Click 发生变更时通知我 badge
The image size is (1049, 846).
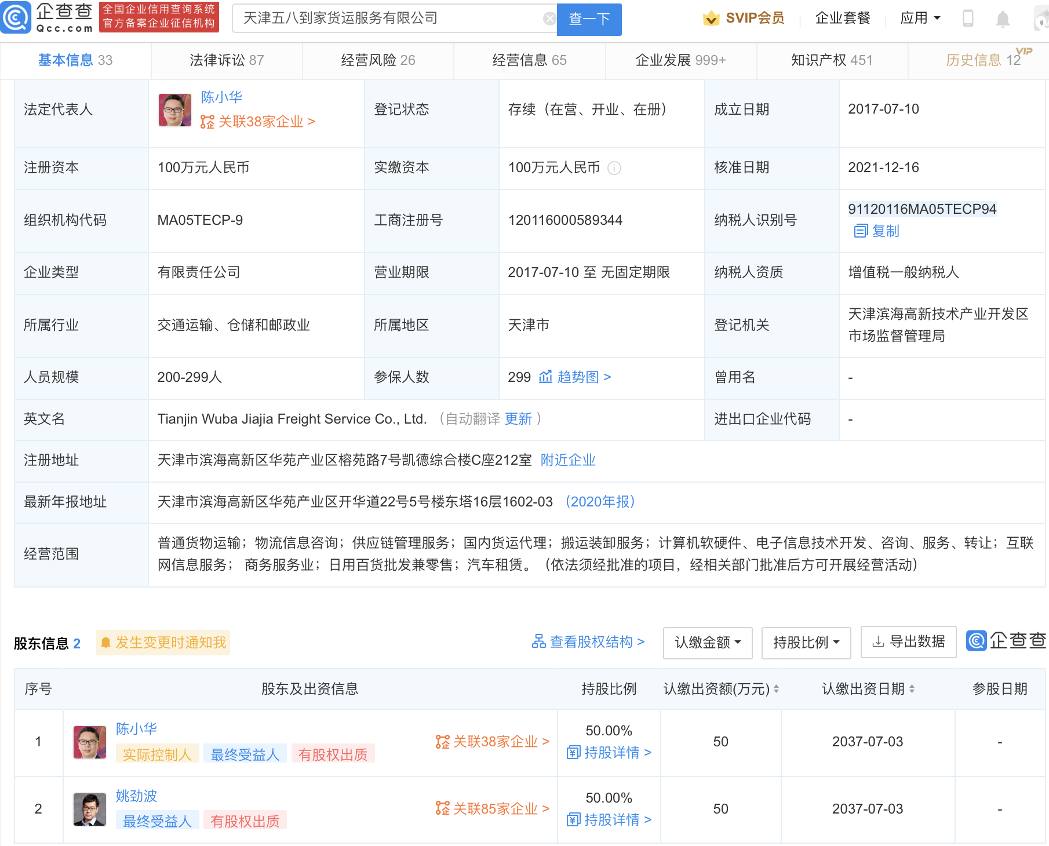tap(163, 643)
